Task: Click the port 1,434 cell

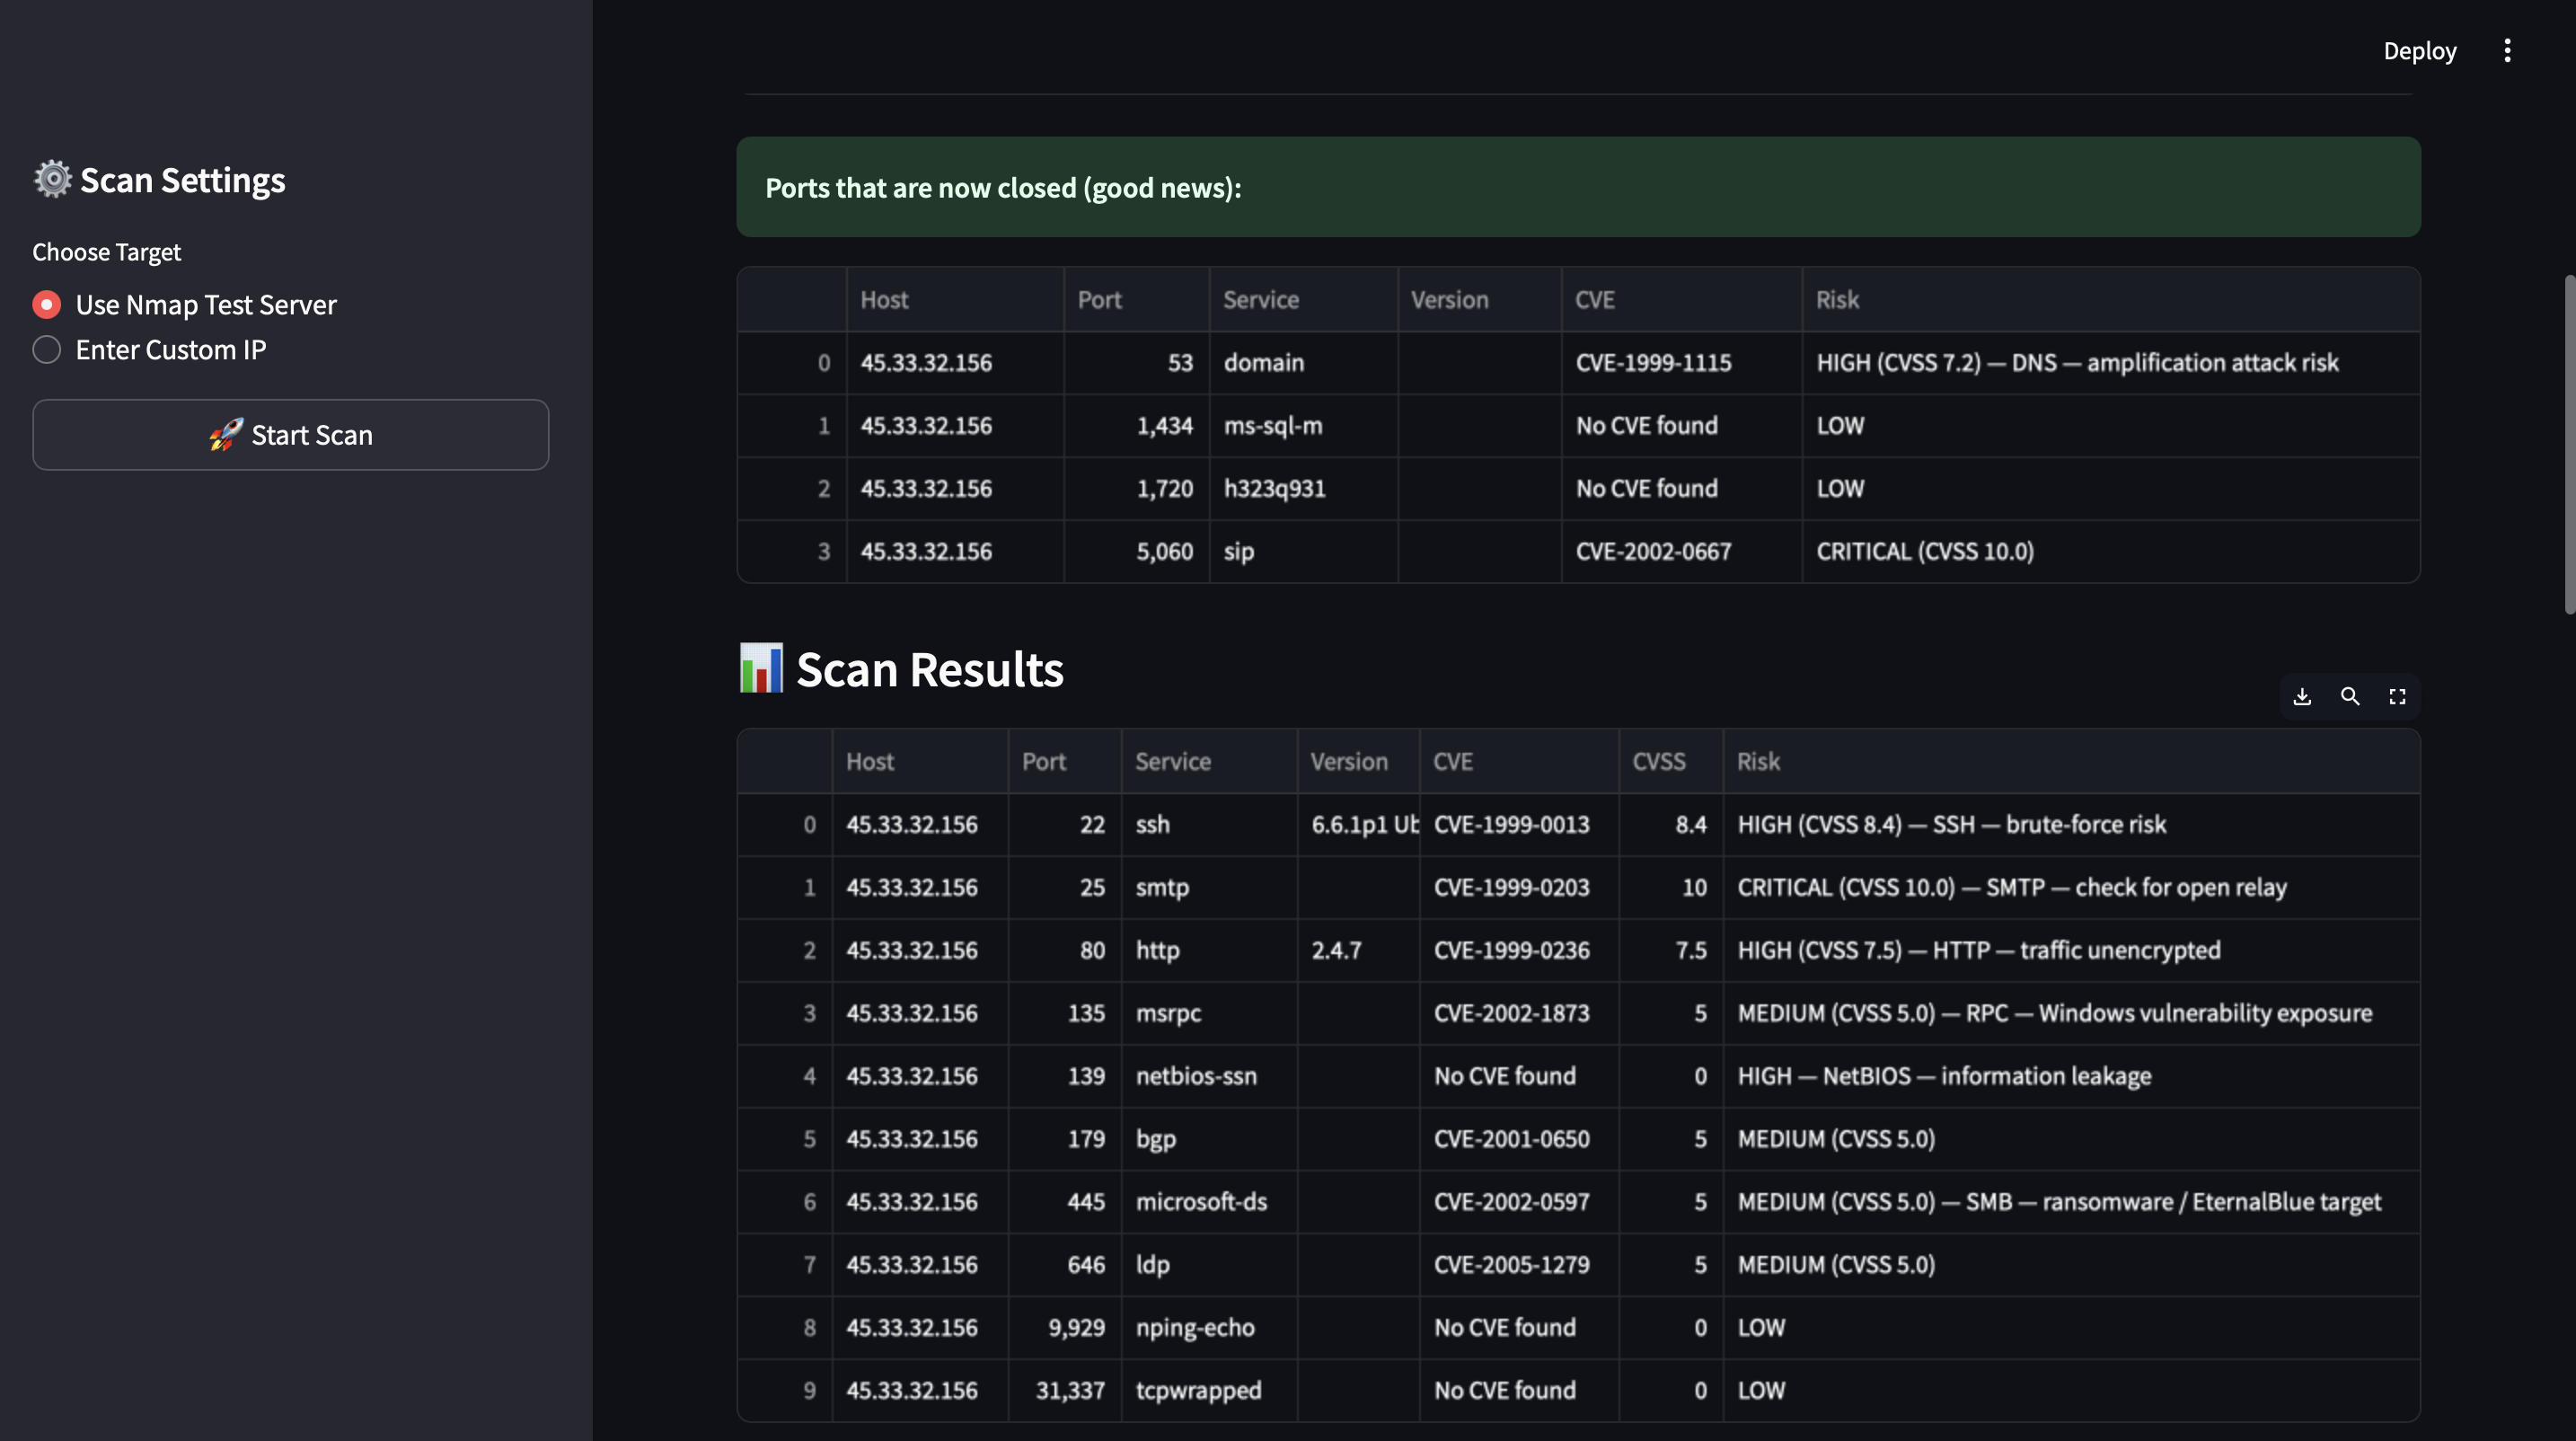Action: click(x=1137, y=426)
